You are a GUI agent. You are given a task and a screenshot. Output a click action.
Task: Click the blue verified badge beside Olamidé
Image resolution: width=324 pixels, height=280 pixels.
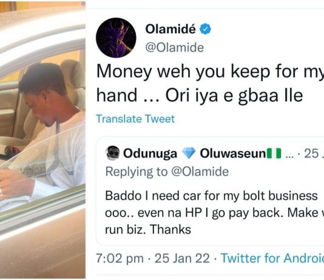coord(205,29)
